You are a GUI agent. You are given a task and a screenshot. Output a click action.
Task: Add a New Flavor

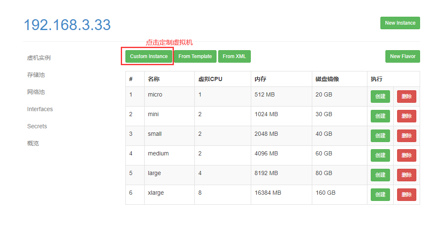click(x=402, y=56)
